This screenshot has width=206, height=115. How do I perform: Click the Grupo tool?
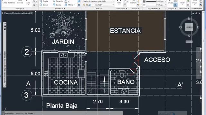[170, 2]
